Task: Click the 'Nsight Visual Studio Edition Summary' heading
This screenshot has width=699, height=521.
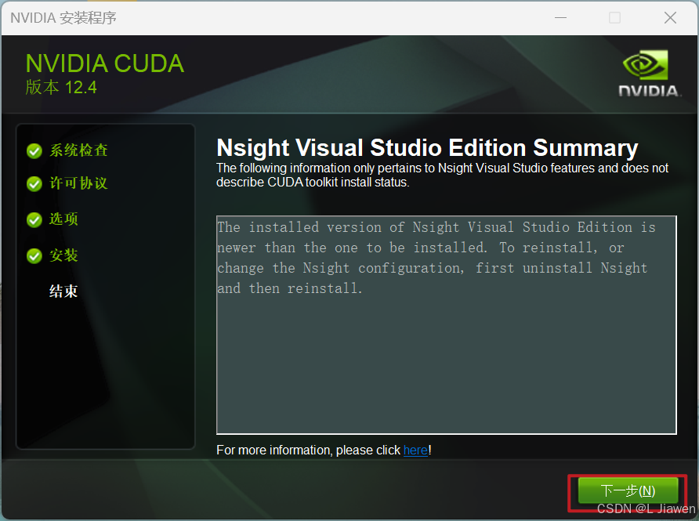Action: coord(427,147)
